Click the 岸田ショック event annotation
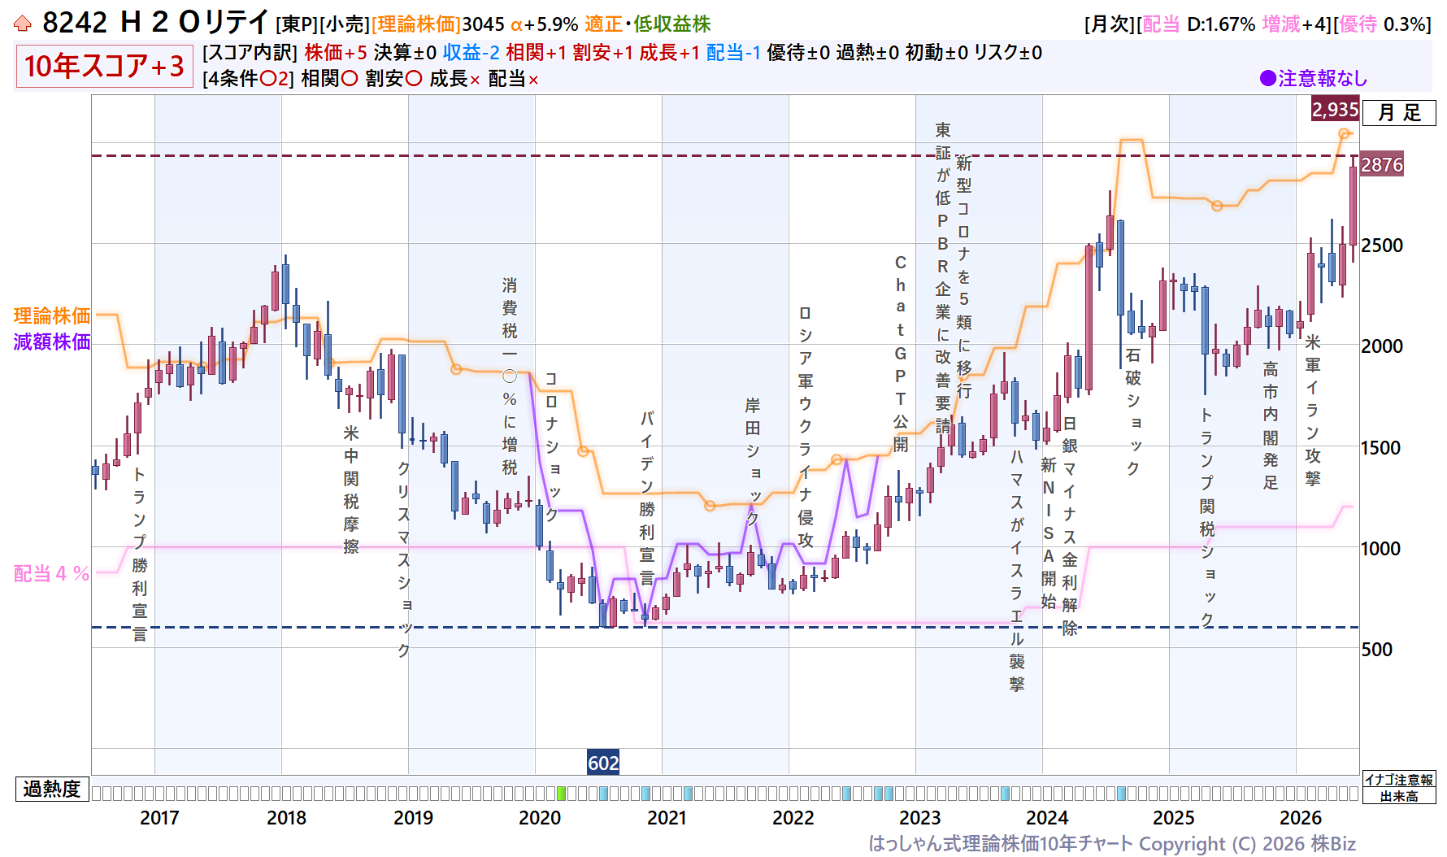This screenshot has width=1447, height=857. [x=753, y=462]
